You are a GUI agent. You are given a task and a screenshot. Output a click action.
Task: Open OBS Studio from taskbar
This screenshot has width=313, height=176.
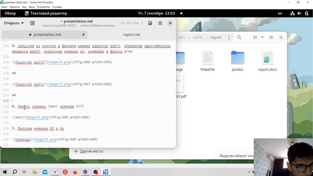[x=96, y=172]
